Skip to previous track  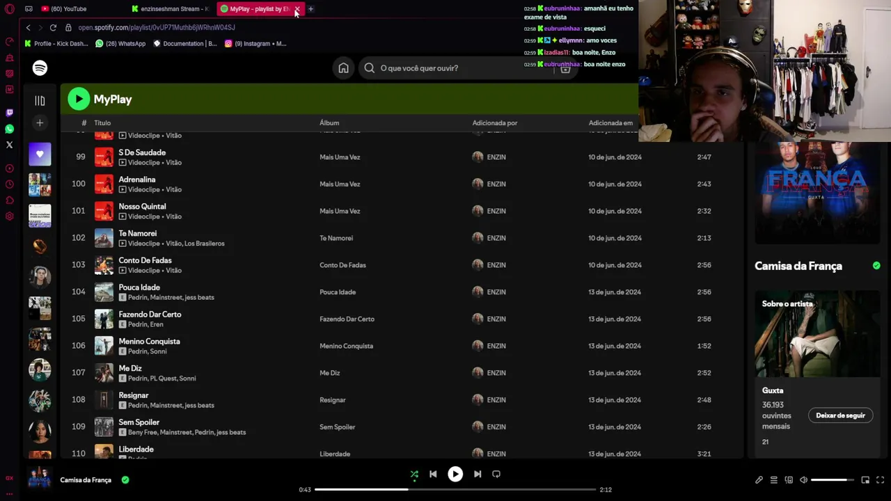coord(433,474)
